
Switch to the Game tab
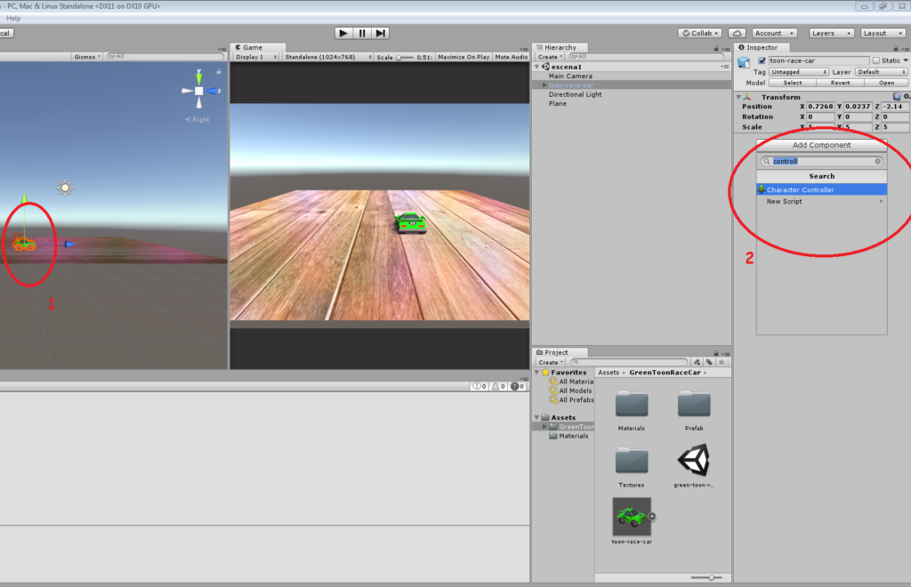coord(258,48)
